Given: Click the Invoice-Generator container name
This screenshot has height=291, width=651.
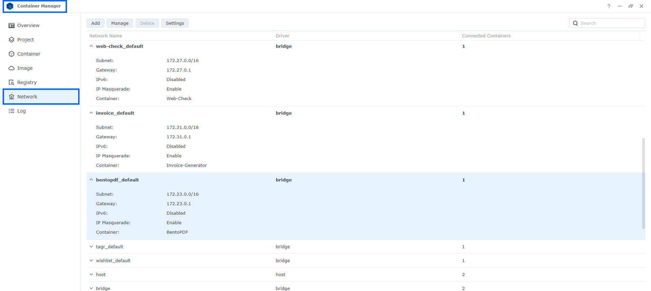Looking at the screenshot, I should click(187, 165).
